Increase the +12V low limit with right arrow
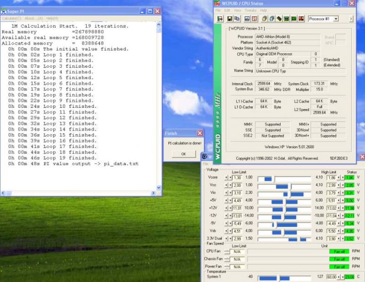Screen dimensions: 365x282 tap(230, 208)
